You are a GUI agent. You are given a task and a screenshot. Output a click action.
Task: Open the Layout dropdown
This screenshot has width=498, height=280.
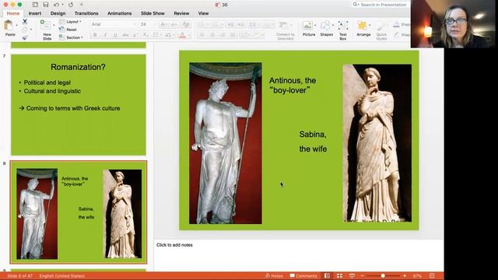(x=70, y=22)
